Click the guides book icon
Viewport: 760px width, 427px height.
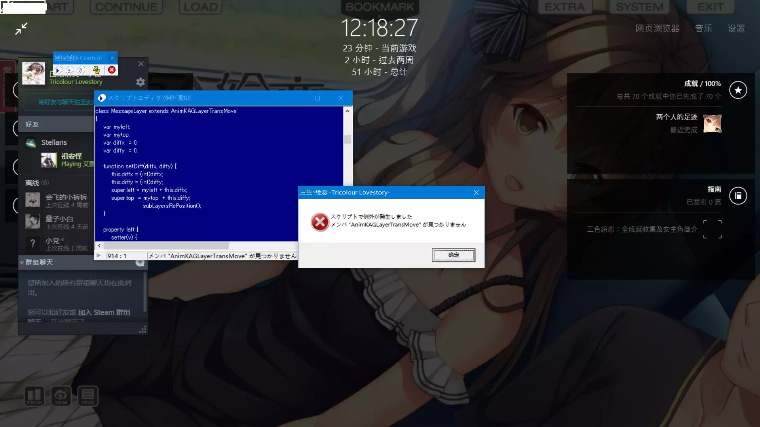[738, 196]
